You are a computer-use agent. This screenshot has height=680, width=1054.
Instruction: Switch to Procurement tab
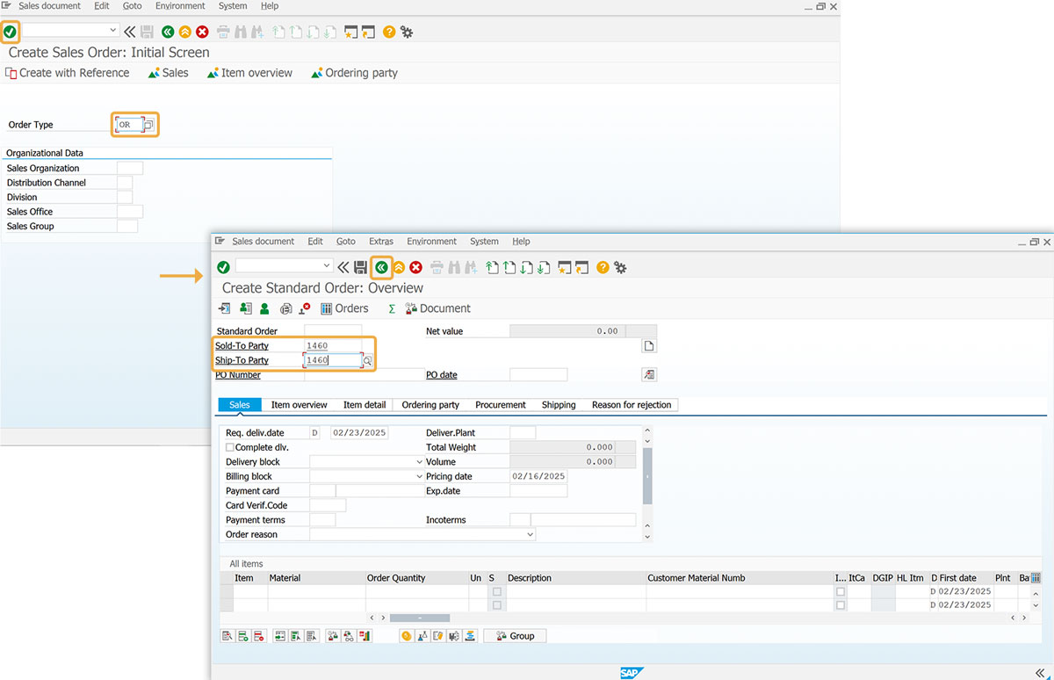click(x=501, y=405)
